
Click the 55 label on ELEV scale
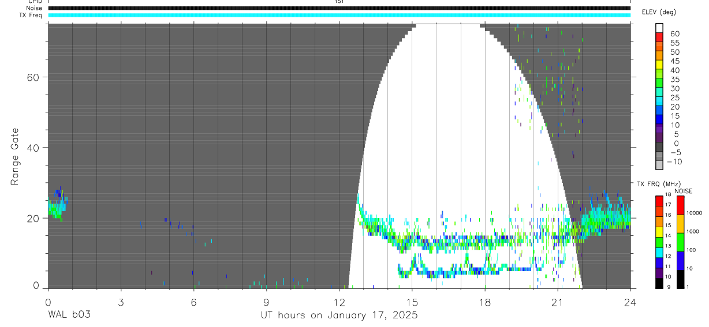(674, 43)
